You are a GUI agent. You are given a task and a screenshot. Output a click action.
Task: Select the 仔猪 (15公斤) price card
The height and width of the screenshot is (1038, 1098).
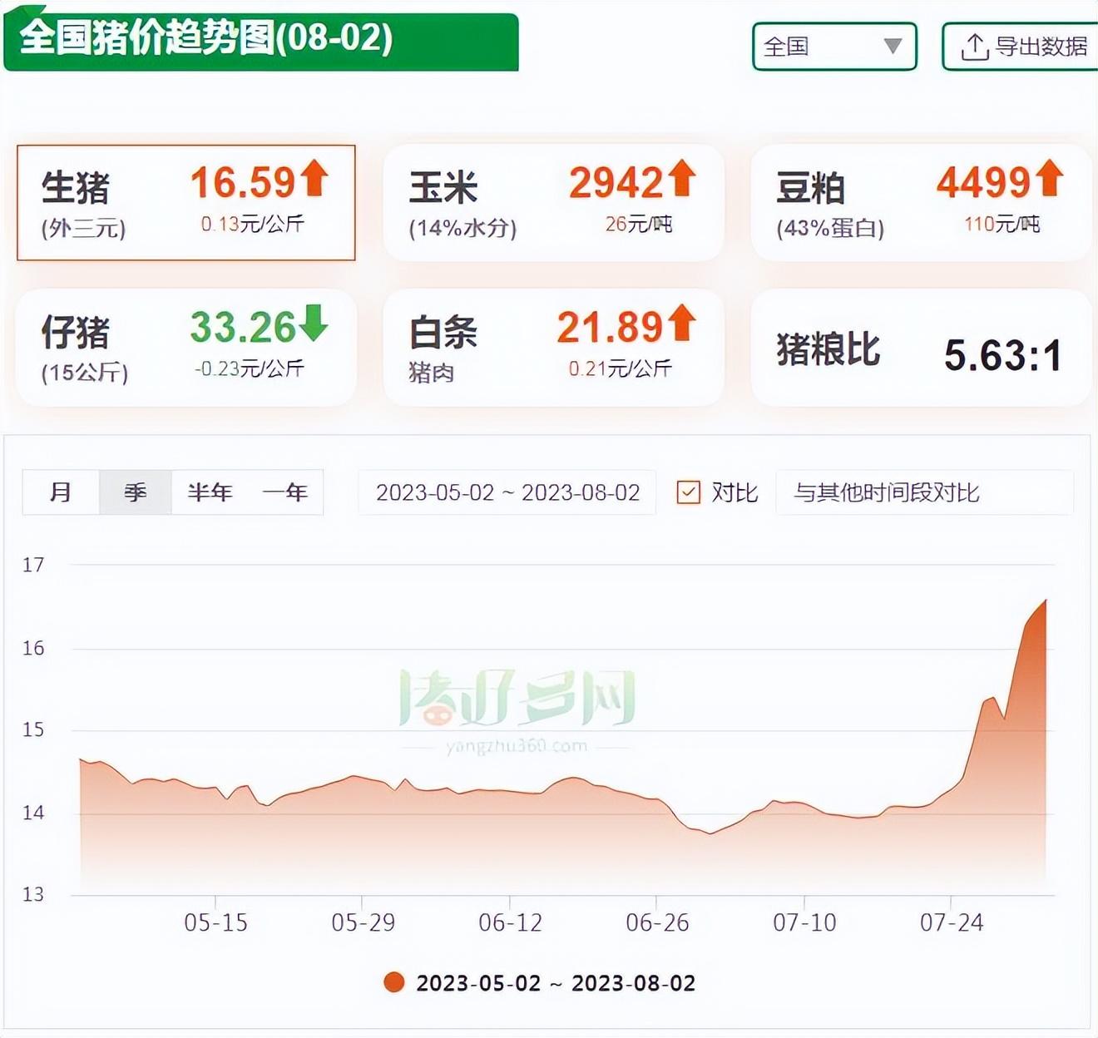[x=186, y=348]
